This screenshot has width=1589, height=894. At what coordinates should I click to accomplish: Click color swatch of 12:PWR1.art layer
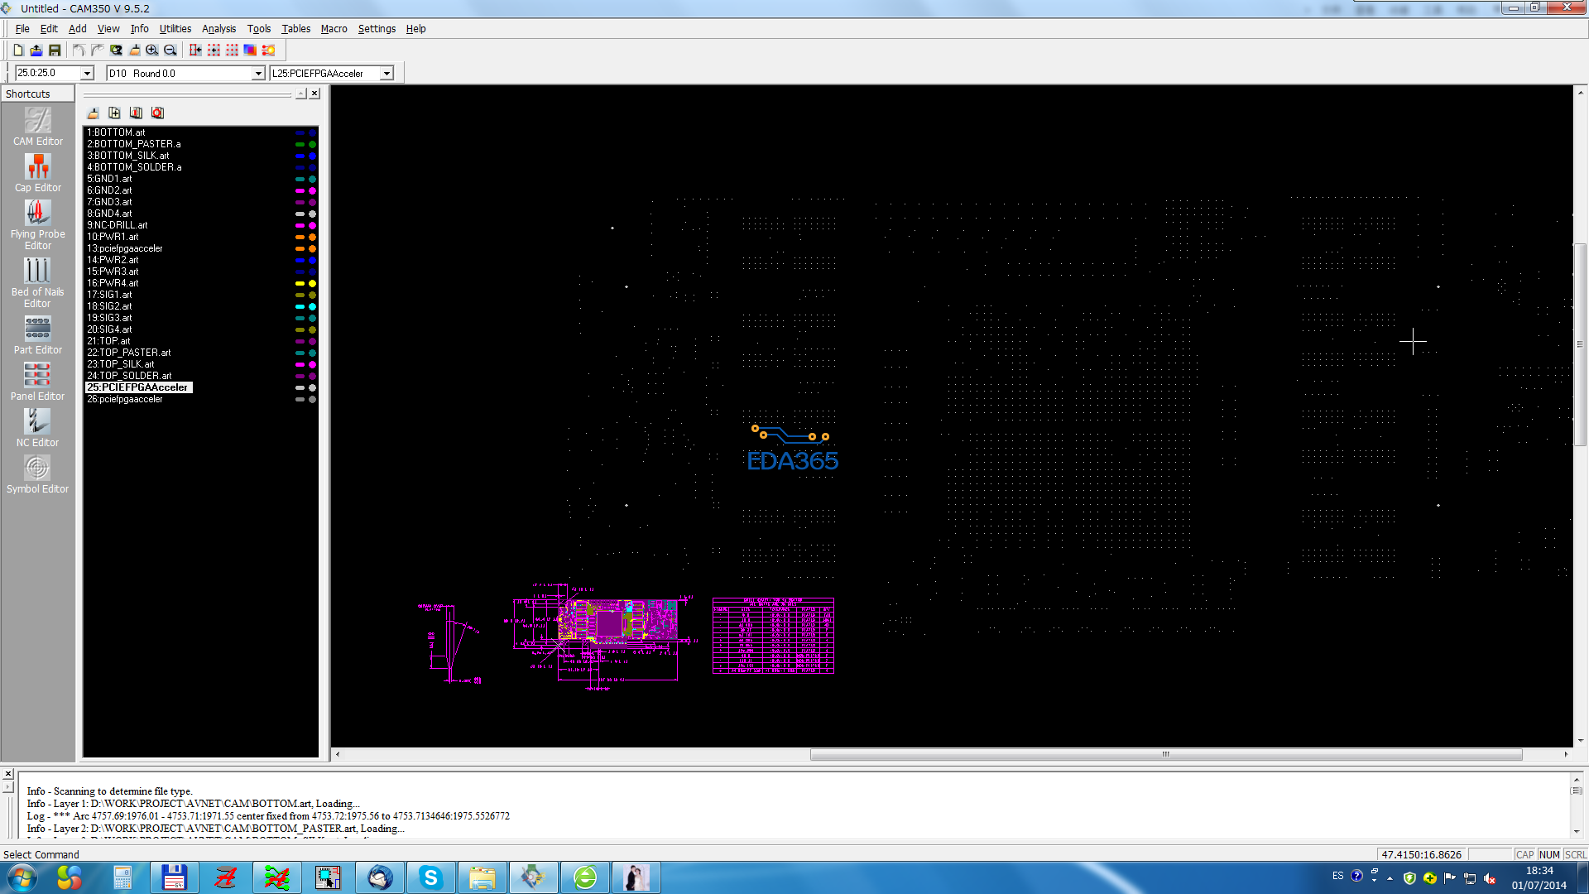point(300,237)
